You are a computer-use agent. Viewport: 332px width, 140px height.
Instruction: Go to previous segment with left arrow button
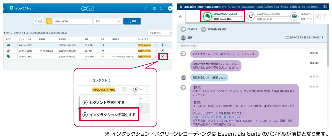point(318,17)
